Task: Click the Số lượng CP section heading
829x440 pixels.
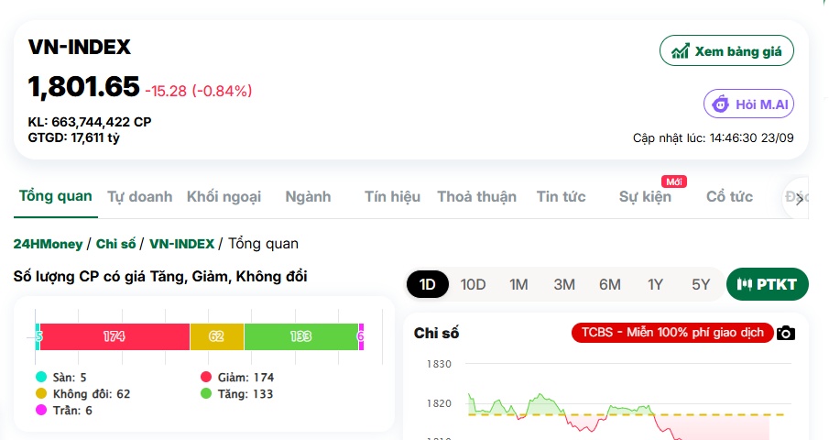Action: (160, 276)
